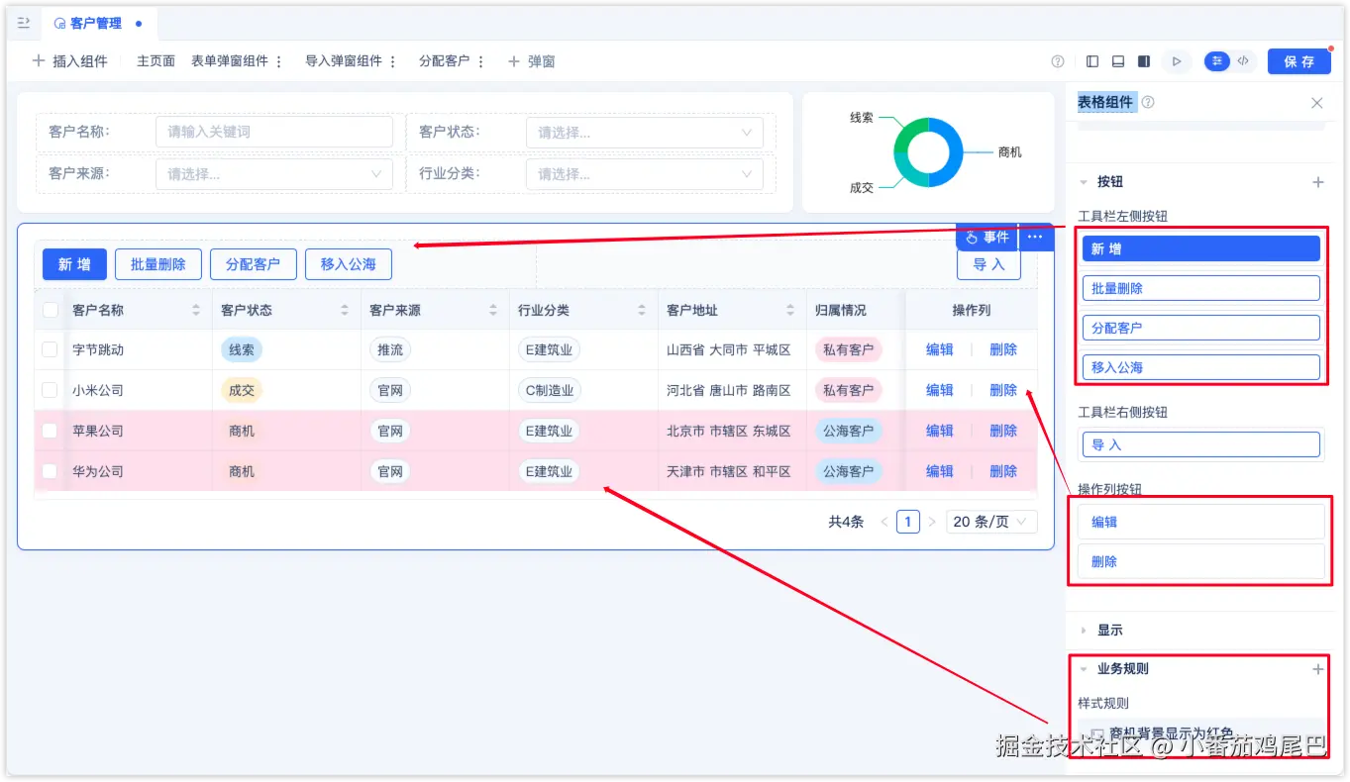Screen dimensions: 1350x782
Task: Click the 新增 button in table toolbar
Action: (74, 264)
